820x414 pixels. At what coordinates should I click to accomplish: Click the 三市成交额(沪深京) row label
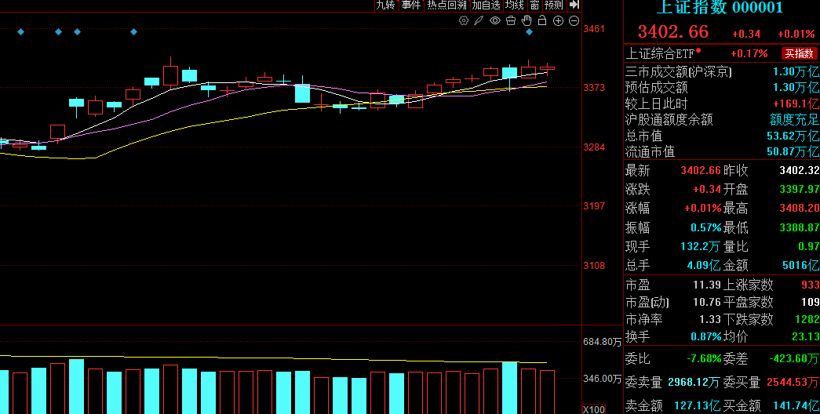[679, 72]
